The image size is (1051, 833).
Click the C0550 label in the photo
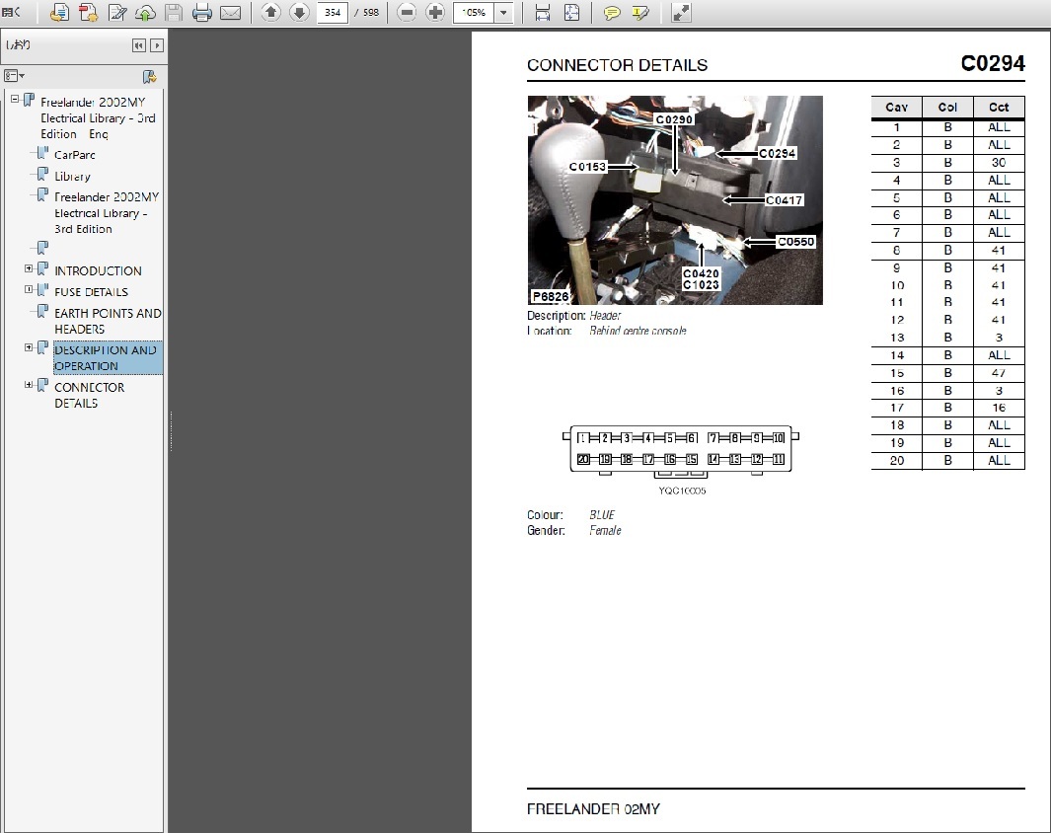click(795, 241)
